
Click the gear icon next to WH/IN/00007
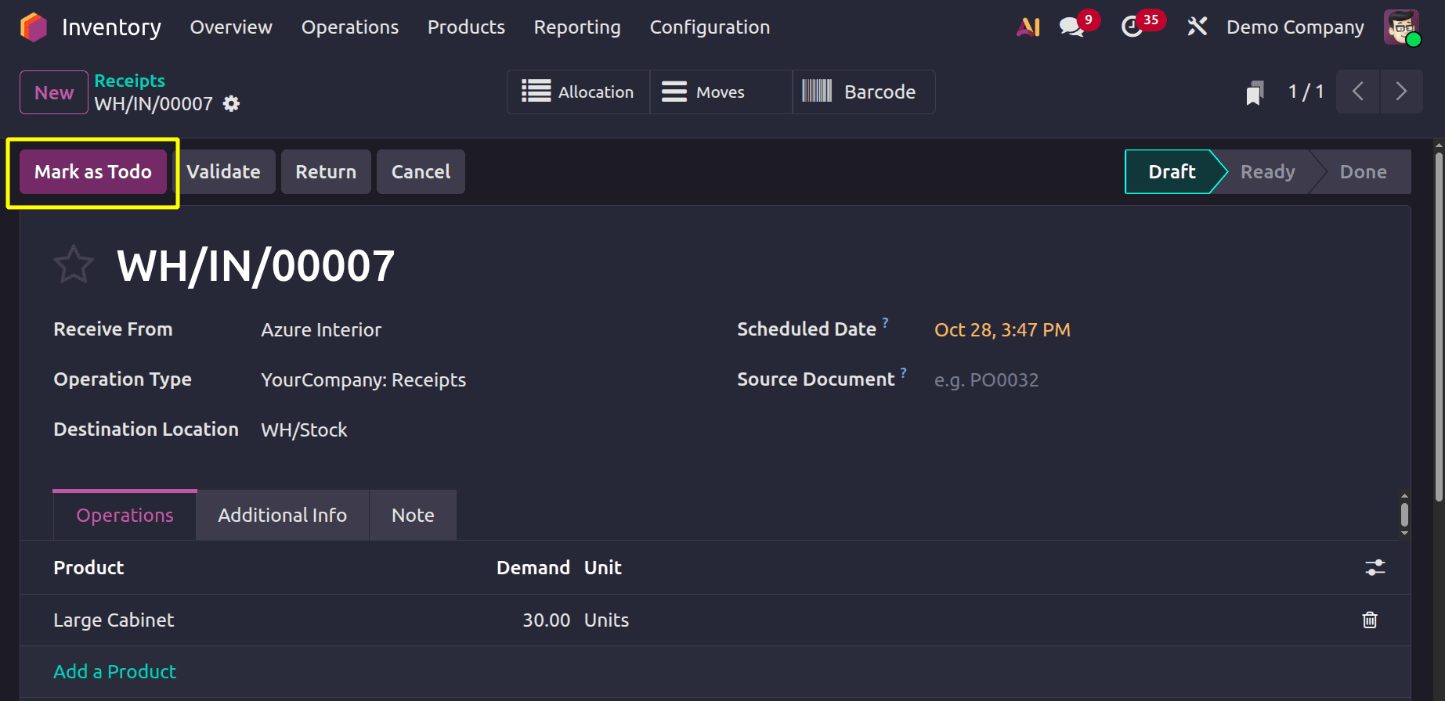pyautogui.click(x=231, y=103)
